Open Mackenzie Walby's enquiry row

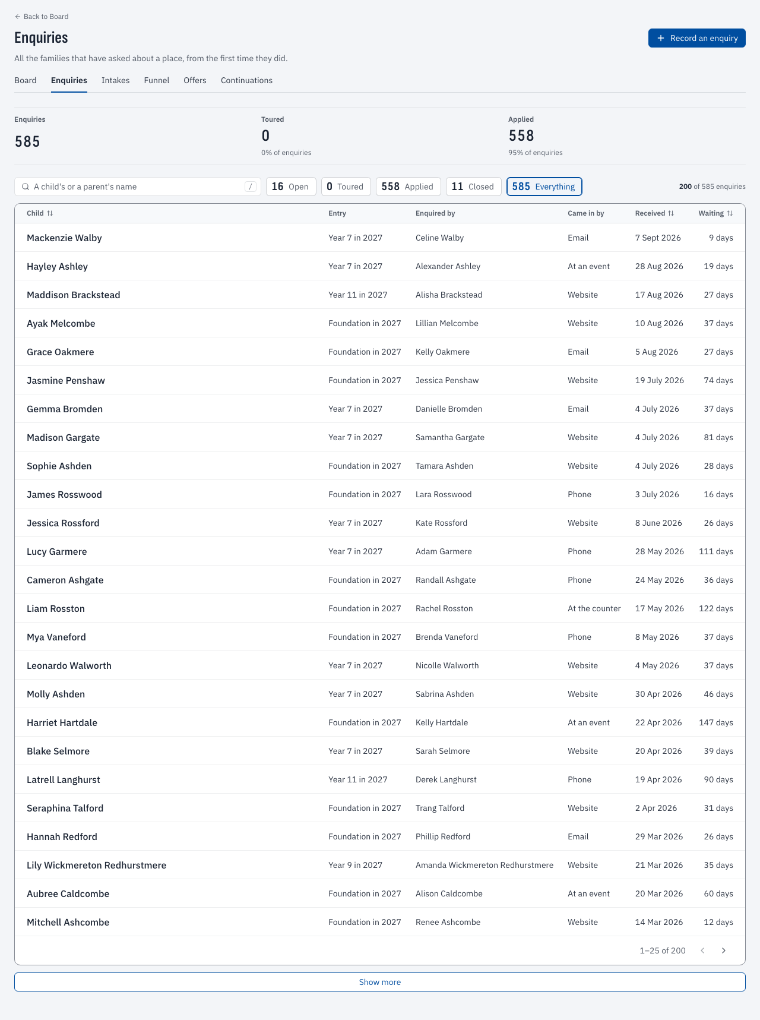coord(380,238)
